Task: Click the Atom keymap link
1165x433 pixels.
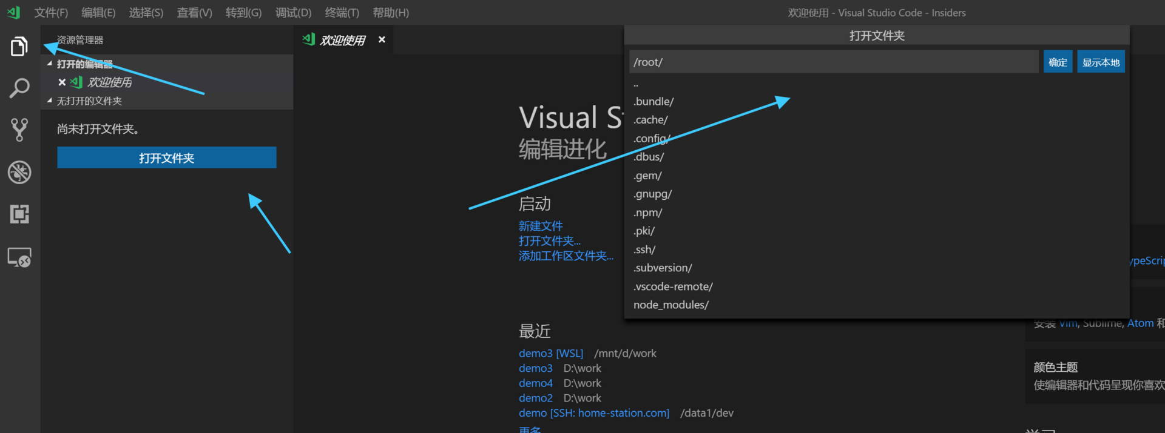Action: pos(1140,323)
